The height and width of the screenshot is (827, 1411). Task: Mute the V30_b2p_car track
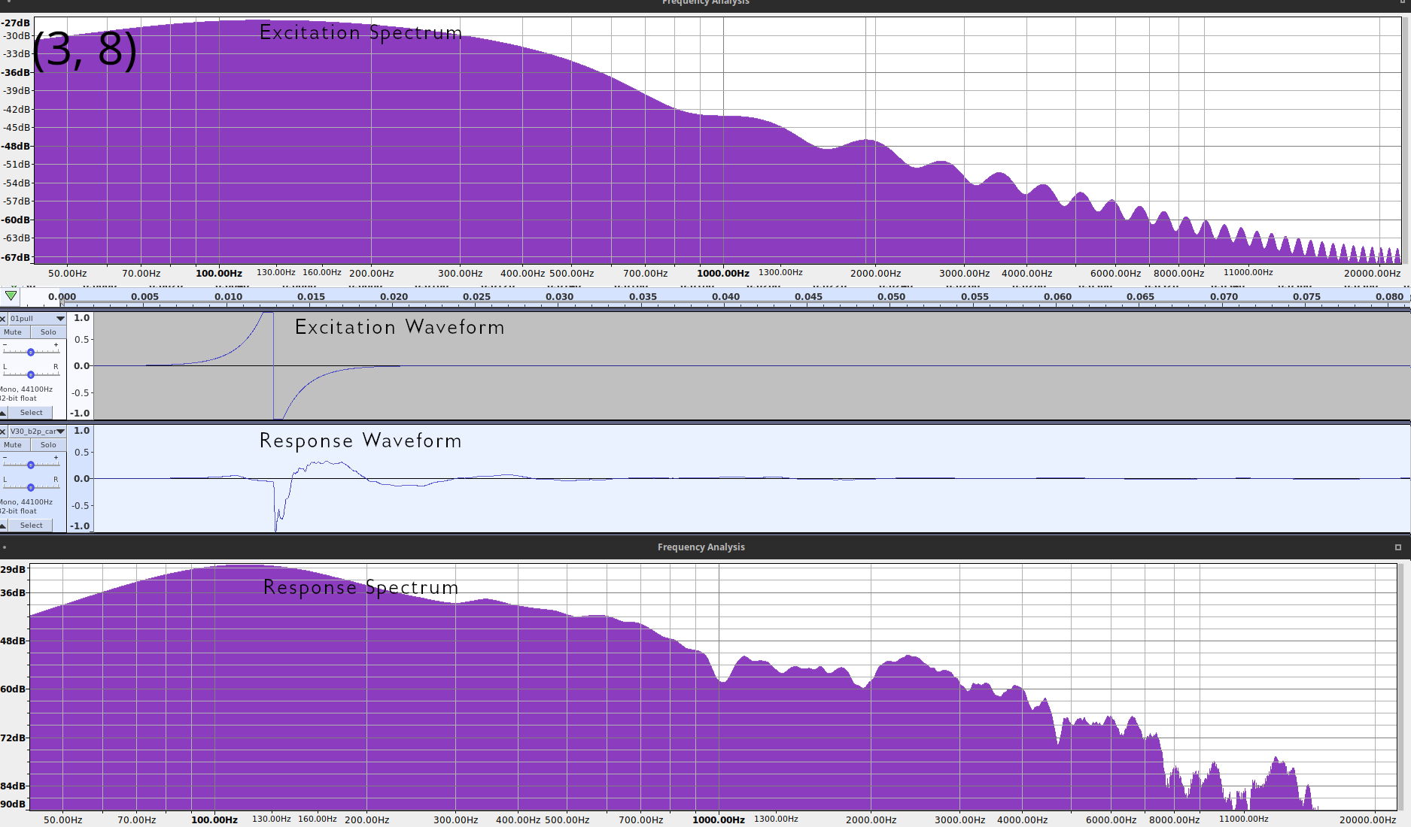point(14,445)
